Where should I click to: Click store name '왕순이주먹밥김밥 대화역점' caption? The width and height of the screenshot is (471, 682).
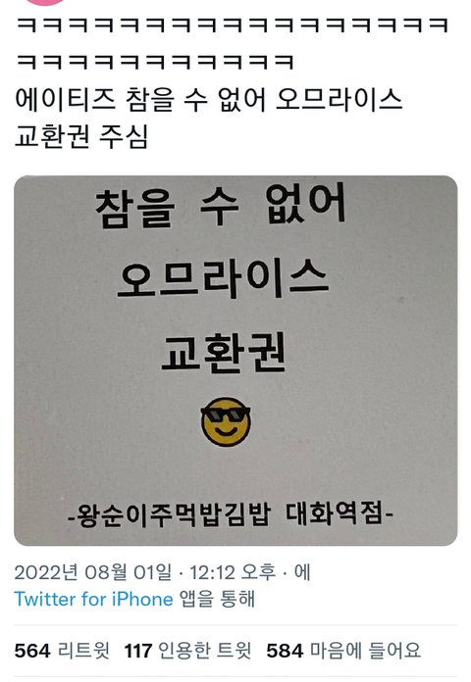tap(231, 514)
